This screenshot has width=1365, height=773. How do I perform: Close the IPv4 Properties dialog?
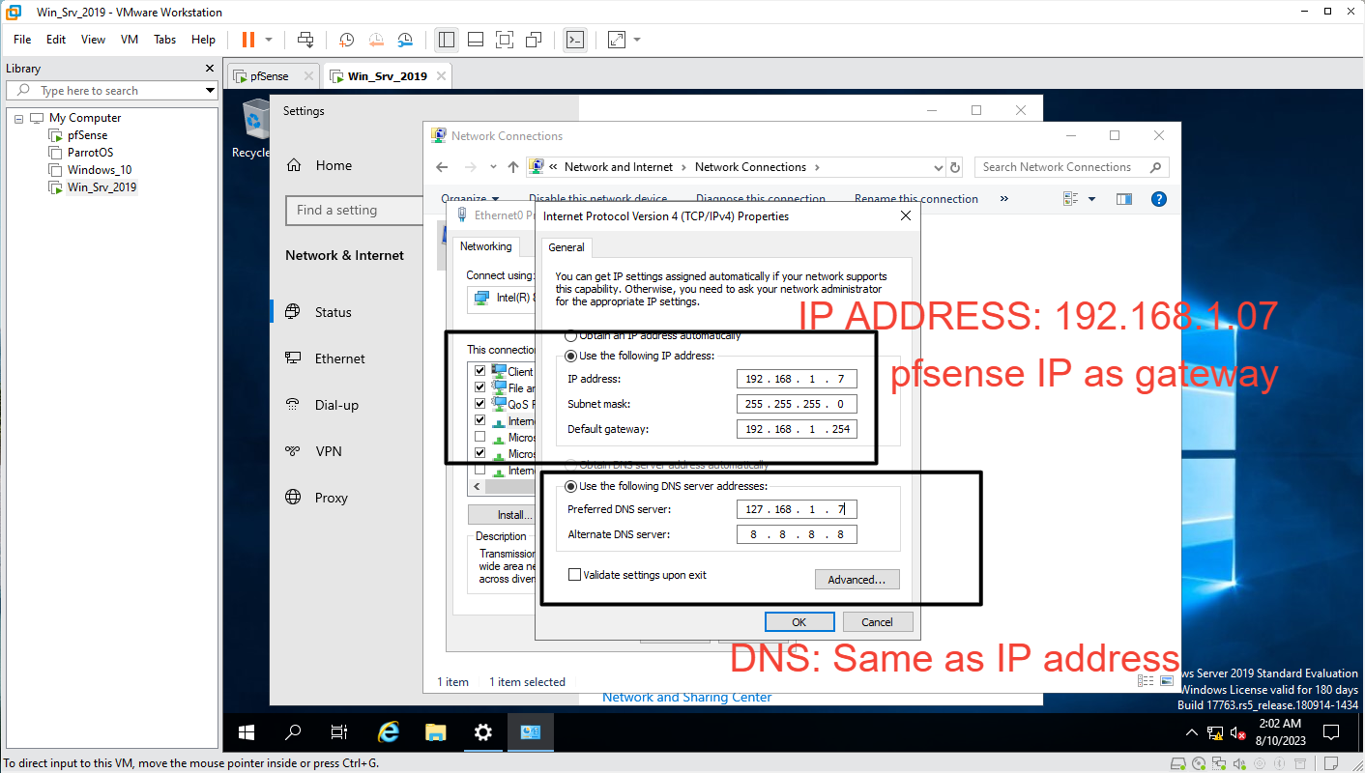[x=906, y=216]
